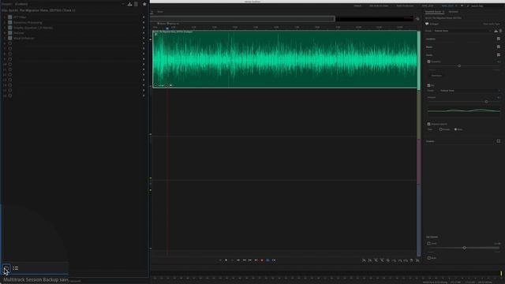Adjust Clip Volume Level slider handle
505x284 pixels.
[x=465, y=248]
